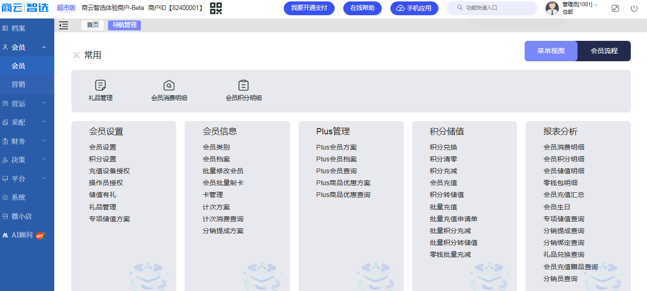Open the 会员充值 link
Screen dimensions: 647x291
click(443, 183)
